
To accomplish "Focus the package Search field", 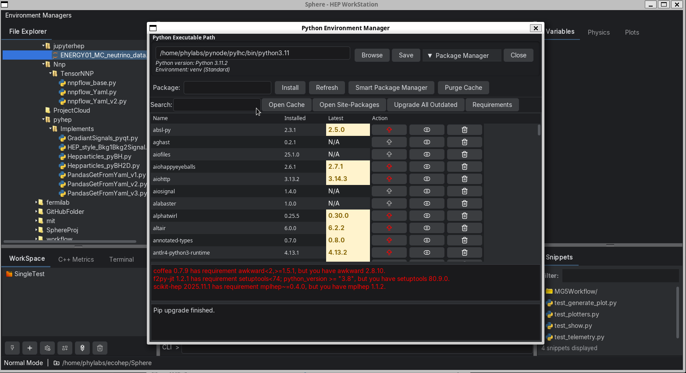I will click(217, 105).
